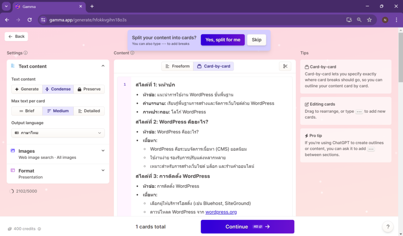
Task: Open the Chrome profile avatar N
Action: [385, 20]
